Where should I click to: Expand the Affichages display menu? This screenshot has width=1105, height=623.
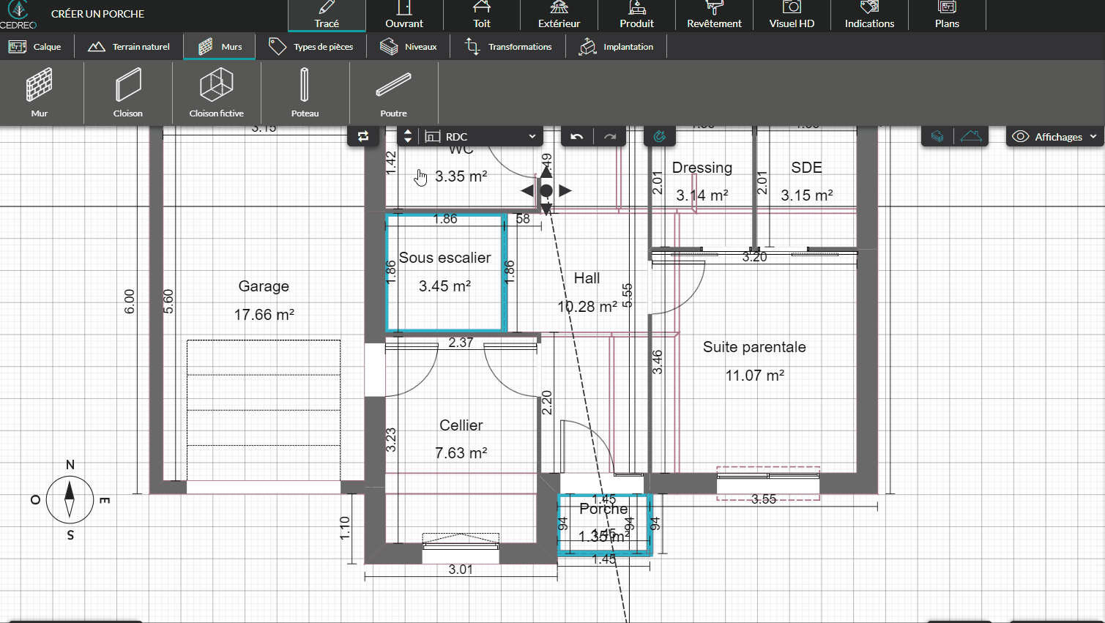(1056, 137)
